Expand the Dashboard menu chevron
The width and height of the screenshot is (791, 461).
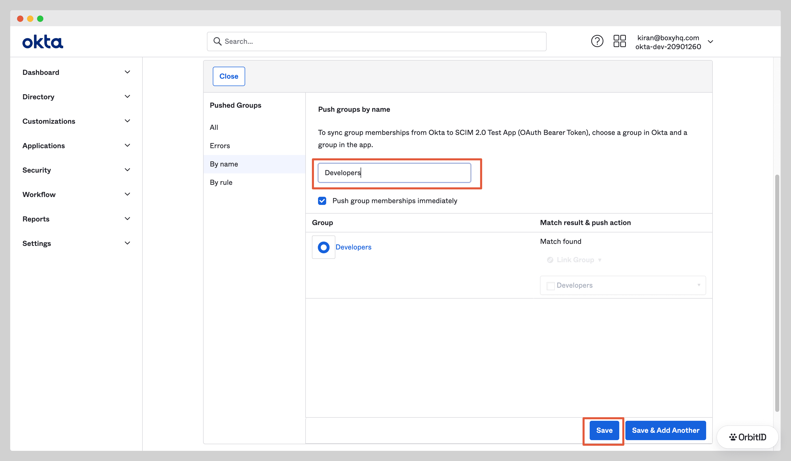coord(127,72)
